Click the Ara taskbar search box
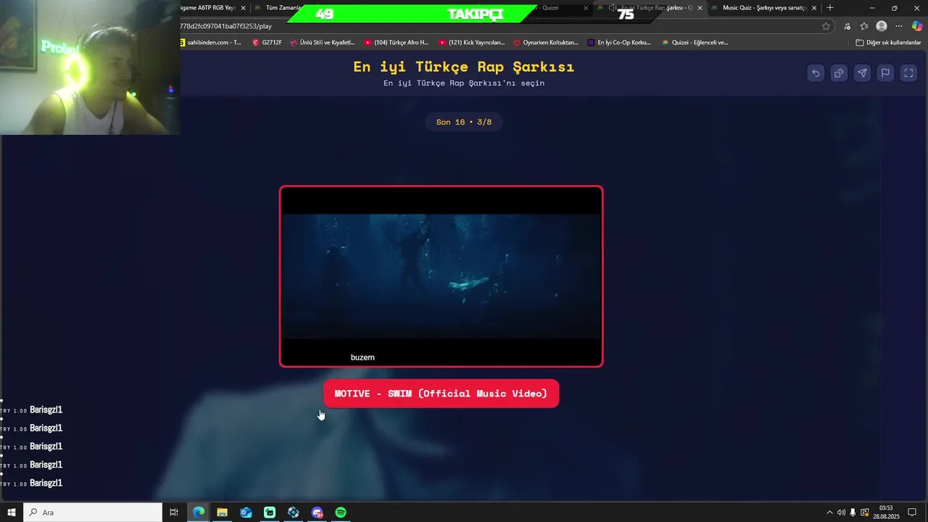928x522 pixels. click(x=93, y=513)
